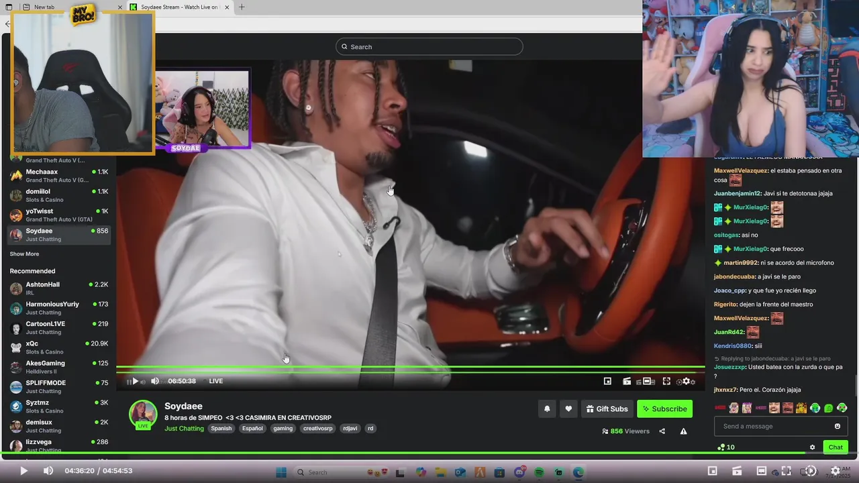This screenshot has height=483, width=859.
Task: Click ositogas username in chat
Action: tap(727, 235)
